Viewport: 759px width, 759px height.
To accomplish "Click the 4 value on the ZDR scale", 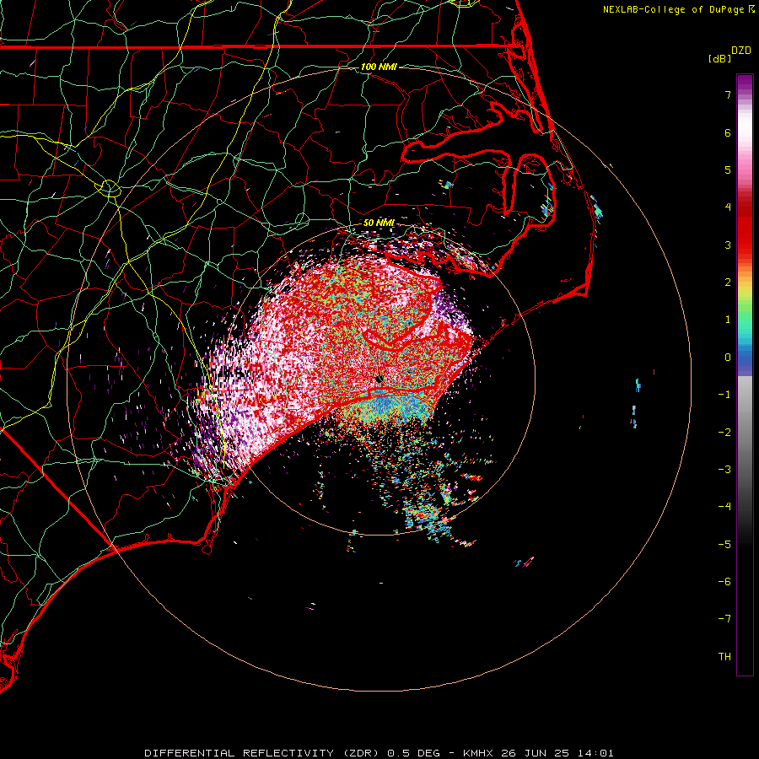I will click(728, 207).
